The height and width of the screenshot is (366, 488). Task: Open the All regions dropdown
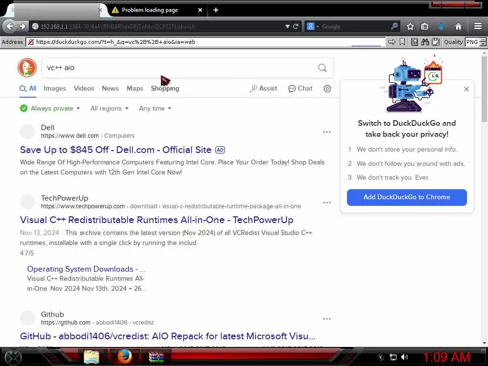(x=109, y=108)
